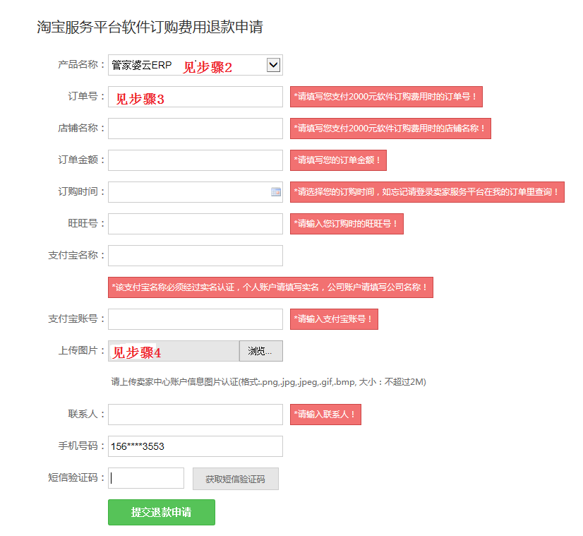Click the hint 请填写您的订单金额
Image resolution: width=583 pixels, height=536 pixels.
(338, 160)
